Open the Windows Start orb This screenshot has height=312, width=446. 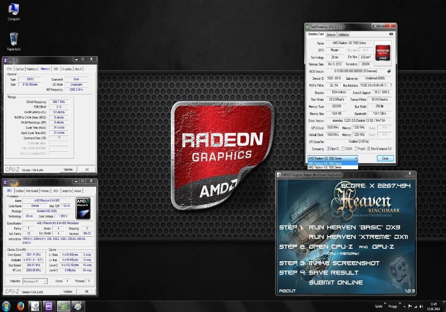coord(6,306)
